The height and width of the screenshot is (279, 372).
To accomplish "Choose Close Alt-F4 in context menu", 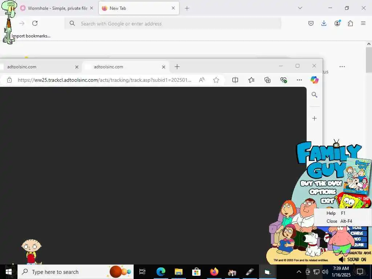I will (x=343, y=221).
